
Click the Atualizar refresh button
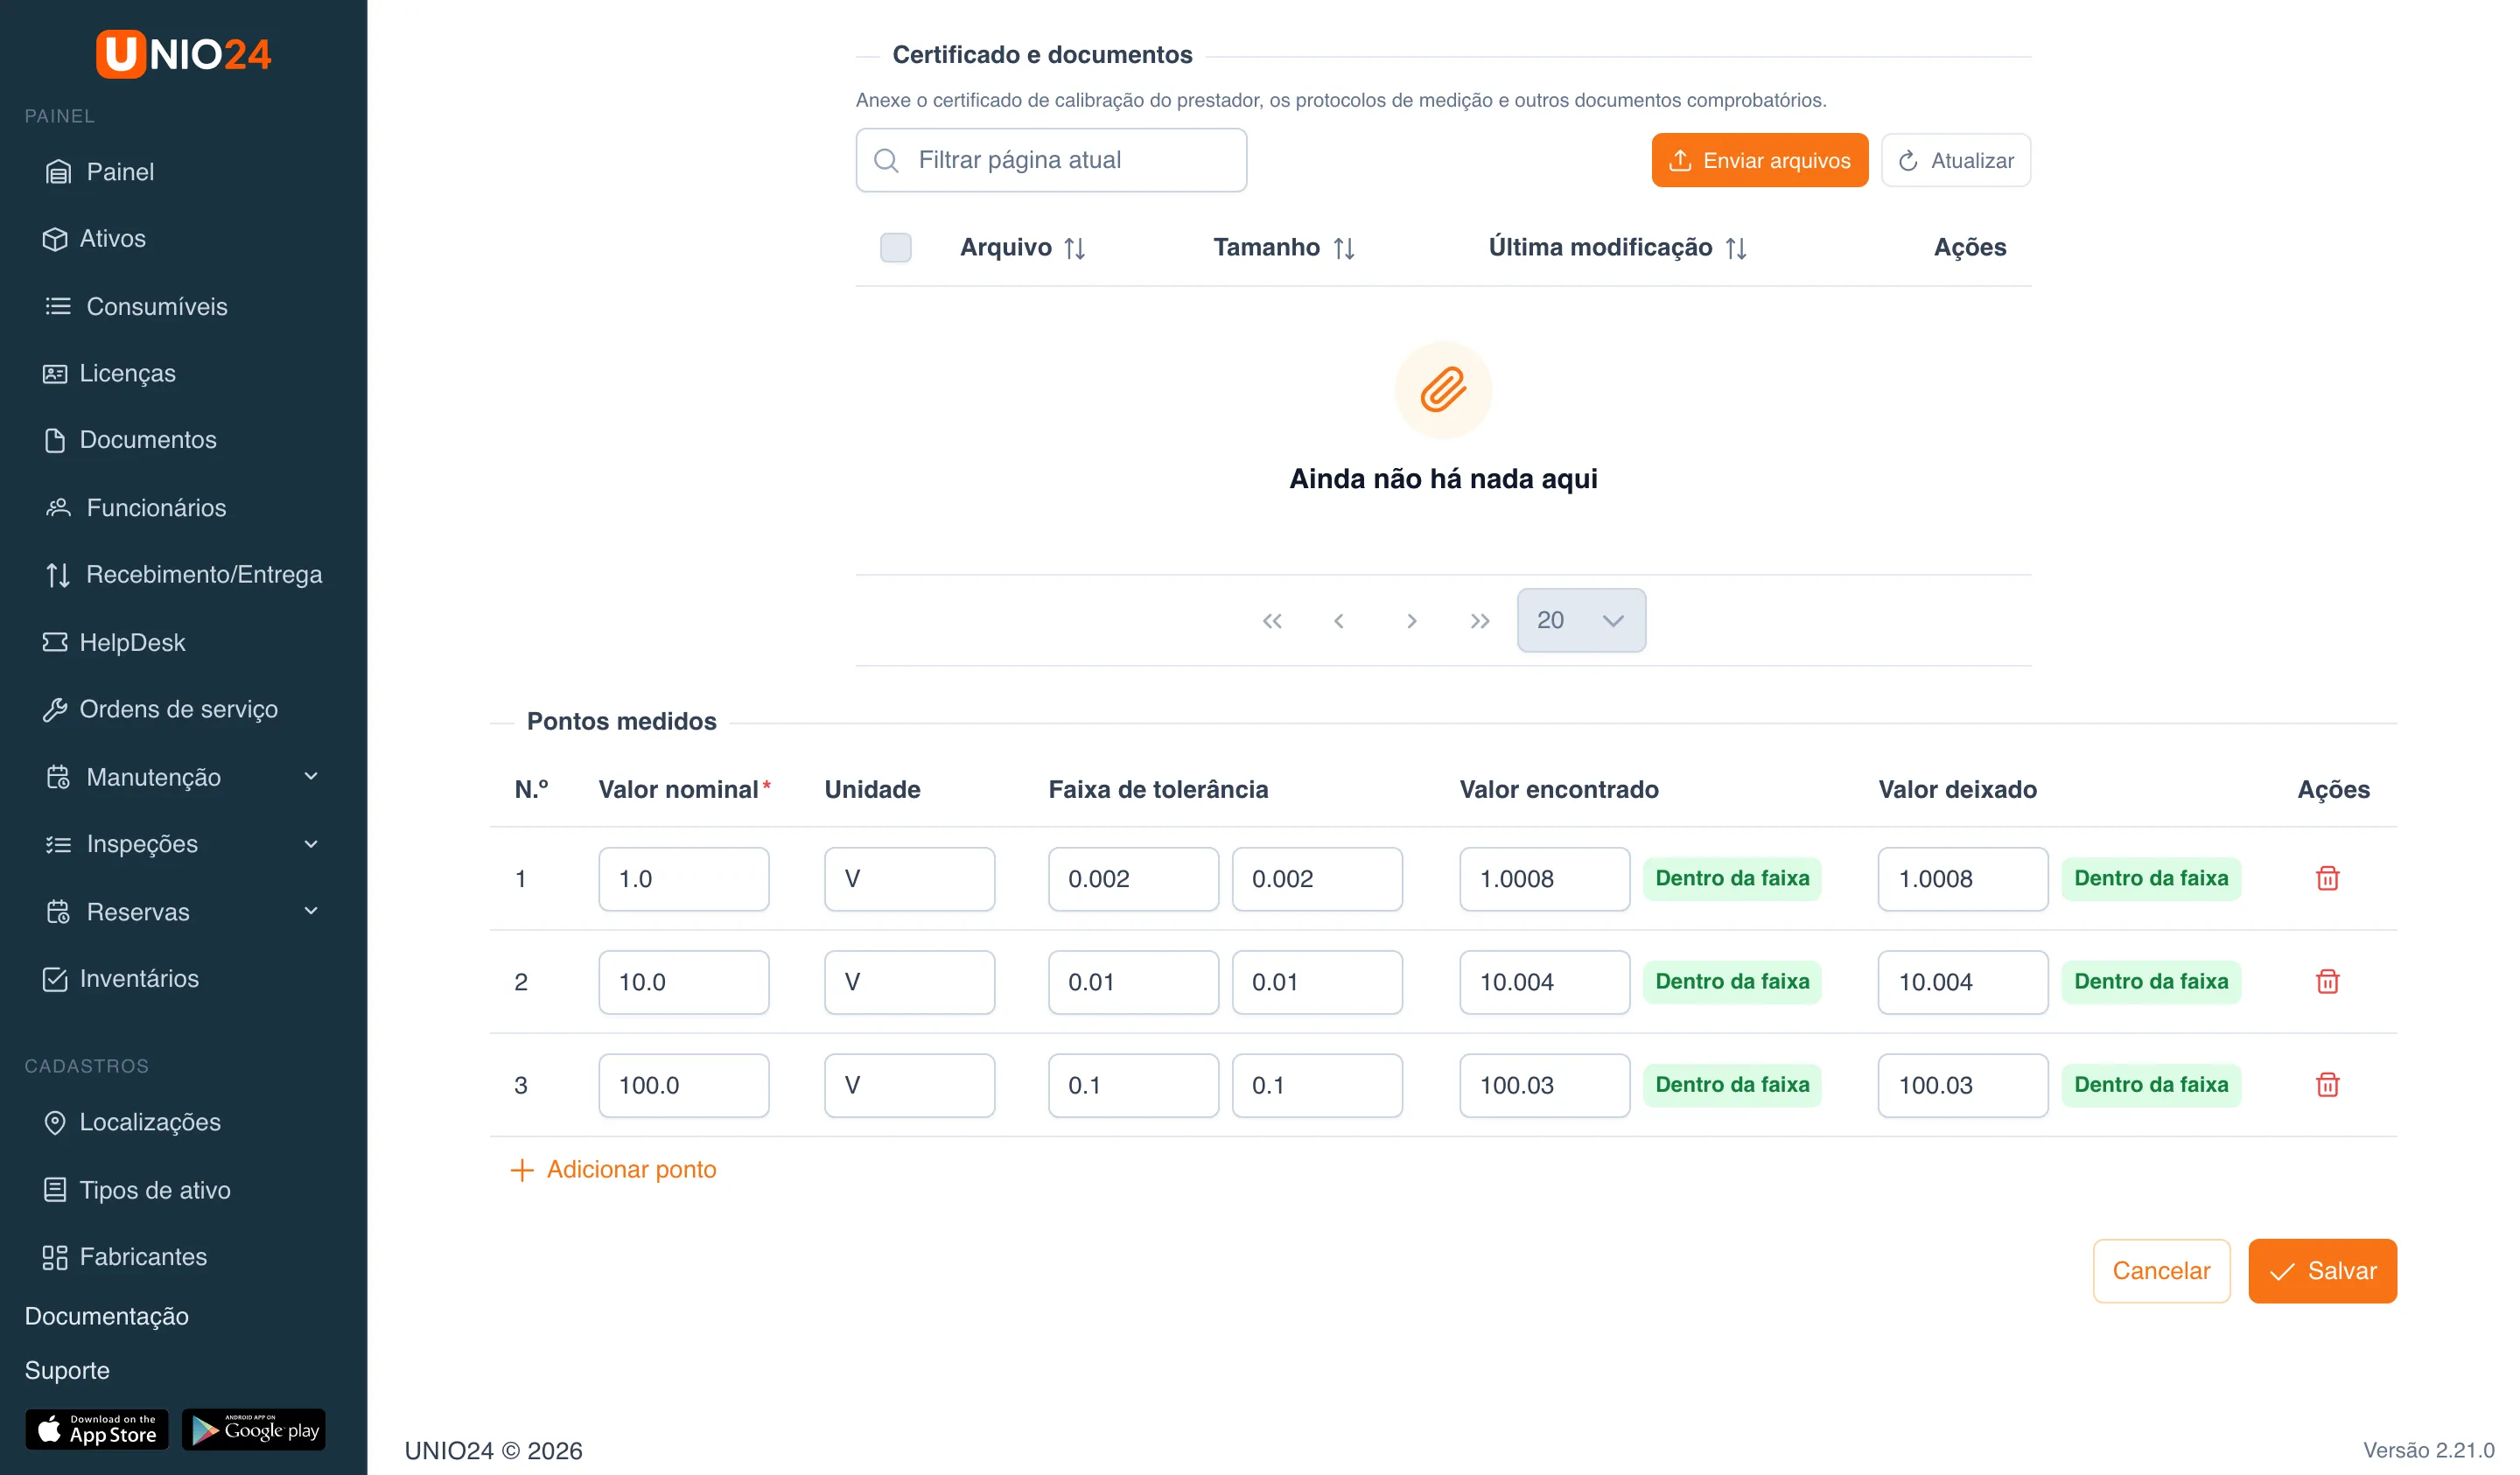[x=1955, y=160]
